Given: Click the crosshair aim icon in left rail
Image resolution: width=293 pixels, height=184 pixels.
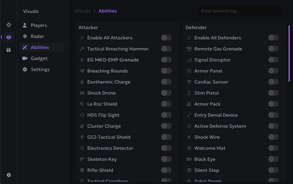Looking at the screenshot, I should [x=9, y=25].
